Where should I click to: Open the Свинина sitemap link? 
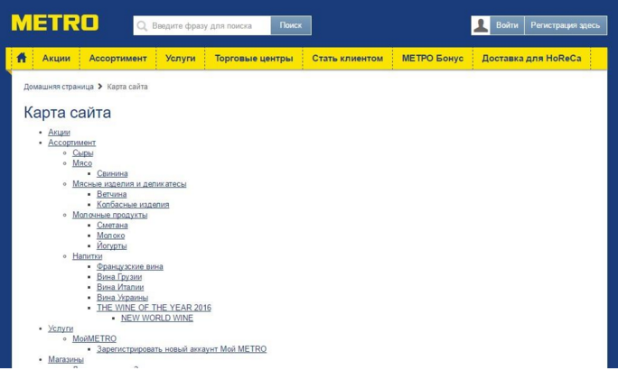tap(112, 173)
